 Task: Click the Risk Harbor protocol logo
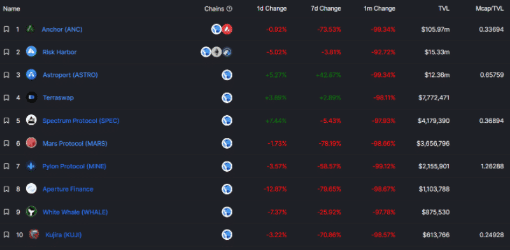coord(31,52)
